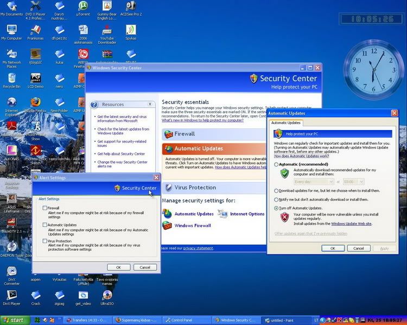Image resolution: width=407 pixels, height=325 pixels.
Task: Click Cancel in Alert Settings dialog
Action: (x=145, y=267)
